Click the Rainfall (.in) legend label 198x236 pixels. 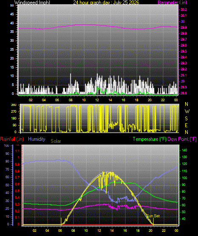point(12,139)
